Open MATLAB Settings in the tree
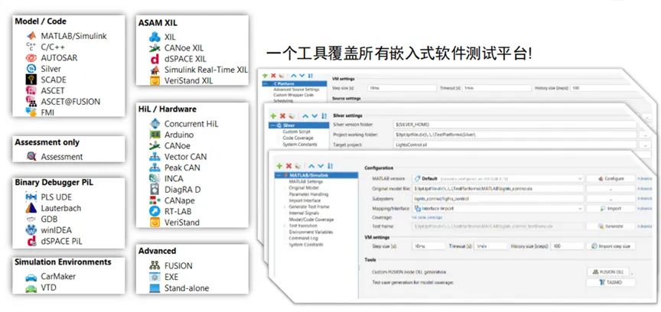The width and height of the screenshot is (661, 312). pos(305,182)
